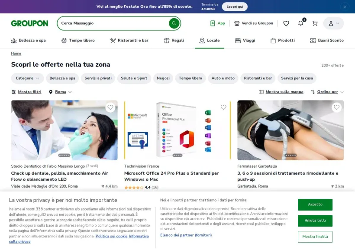This screenshot has width=355, height=250.
Task: Open the Microsoft Office product image
Action: (177, 130)
